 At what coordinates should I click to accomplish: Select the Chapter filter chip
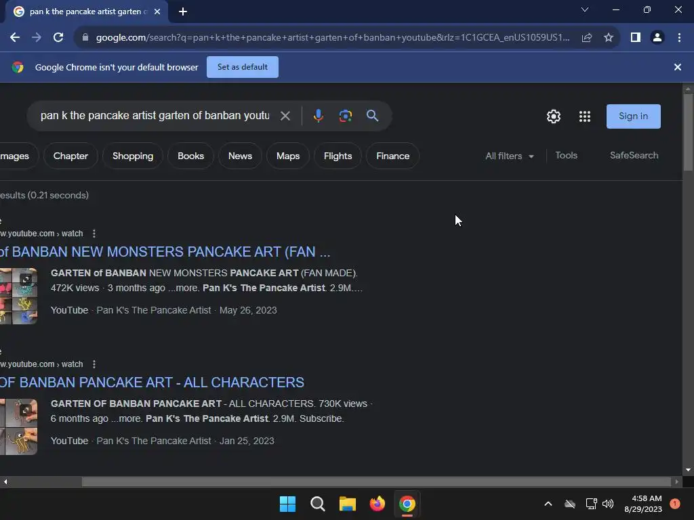pyautogui.click(x=70, y=156)
